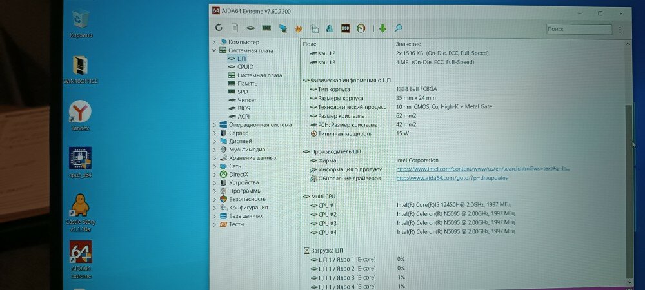Click the user figure toolbar icon
Image resolution: width=645 pixels, height=290 pixels.
(x=330, y=28)
